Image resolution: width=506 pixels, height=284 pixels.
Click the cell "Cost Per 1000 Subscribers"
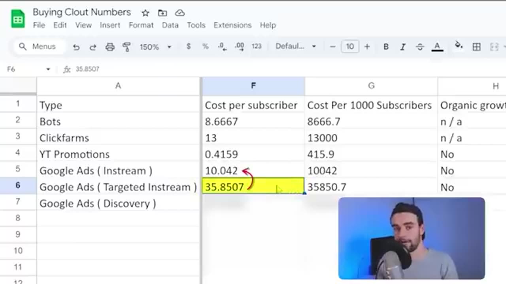tap(371, 105)
